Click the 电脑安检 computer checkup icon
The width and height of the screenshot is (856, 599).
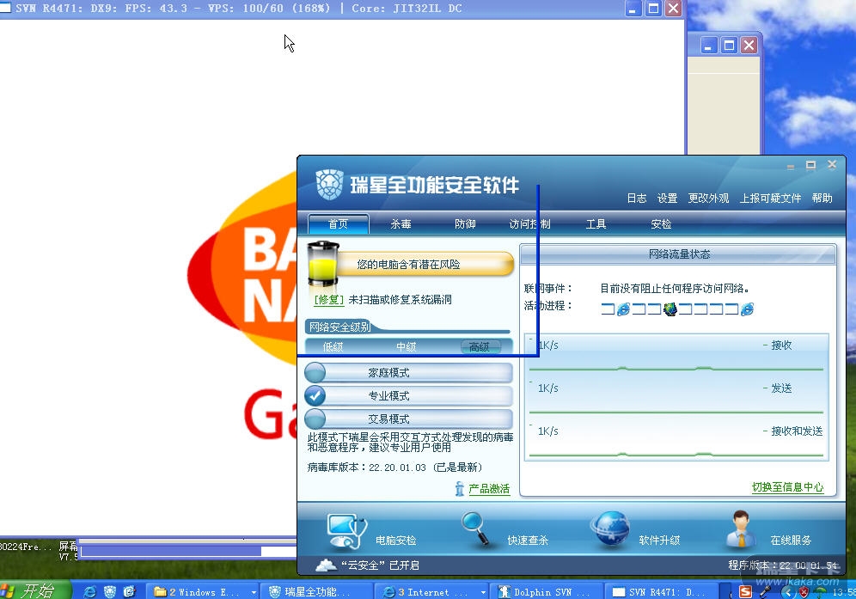pyautogui.click(x=345, y=531)
